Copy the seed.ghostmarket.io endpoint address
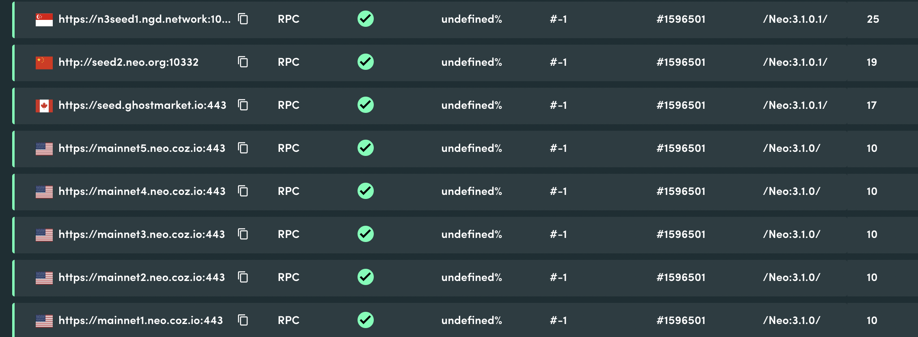 243,105
